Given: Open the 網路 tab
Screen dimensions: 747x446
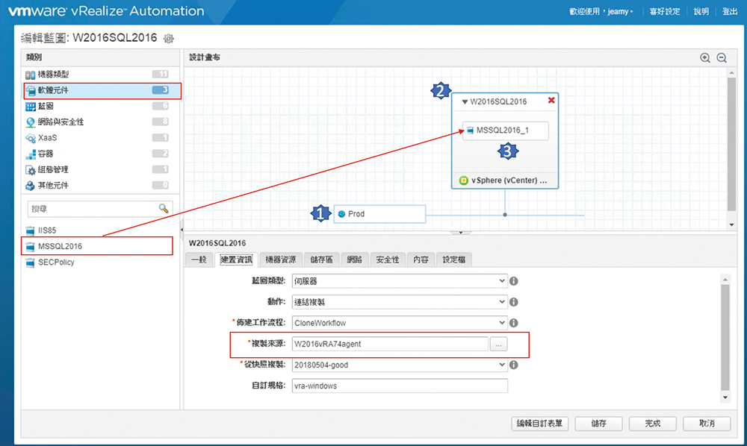Looking at the screenshot, I should click(x=354, y=260).
